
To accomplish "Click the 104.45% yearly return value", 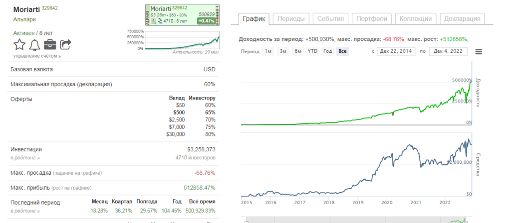I will pyautogui.click(x=172, y=211).
